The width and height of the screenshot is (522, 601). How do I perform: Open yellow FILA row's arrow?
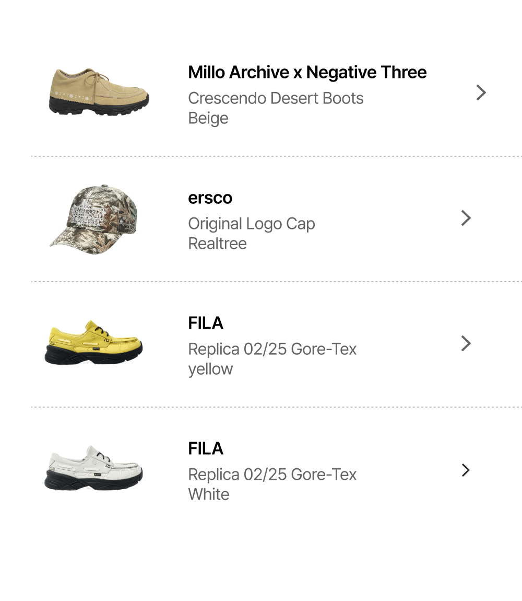466,343
